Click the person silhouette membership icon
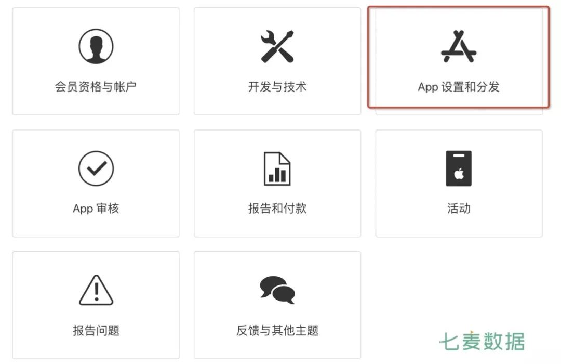The width and height of the screenshot is (561, 364). (96, 47)
